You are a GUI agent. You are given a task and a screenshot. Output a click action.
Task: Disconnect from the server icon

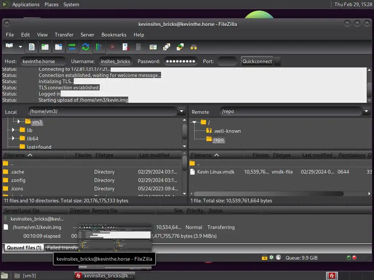pos(126,47)
